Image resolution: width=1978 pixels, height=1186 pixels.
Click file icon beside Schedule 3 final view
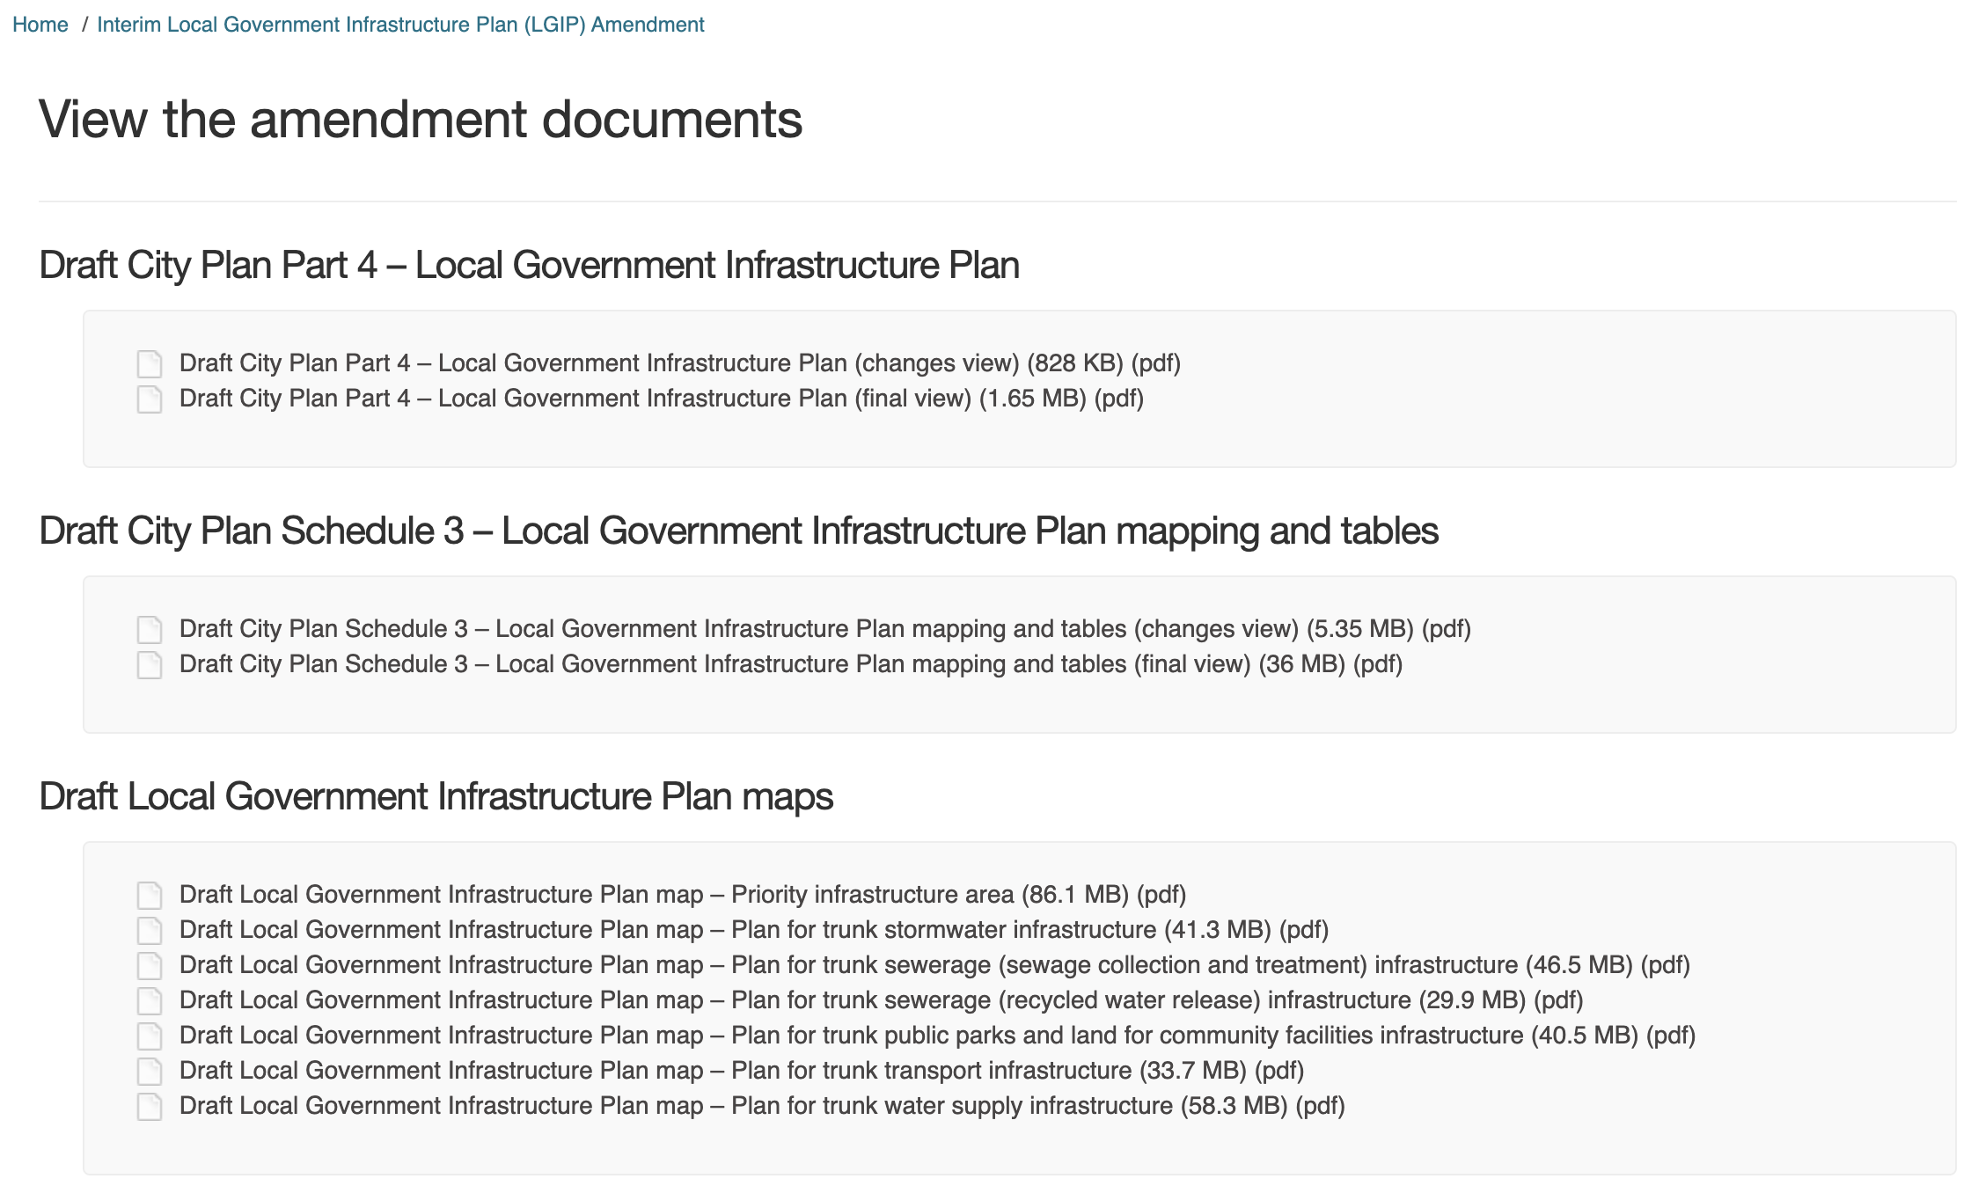coord(150,664)
